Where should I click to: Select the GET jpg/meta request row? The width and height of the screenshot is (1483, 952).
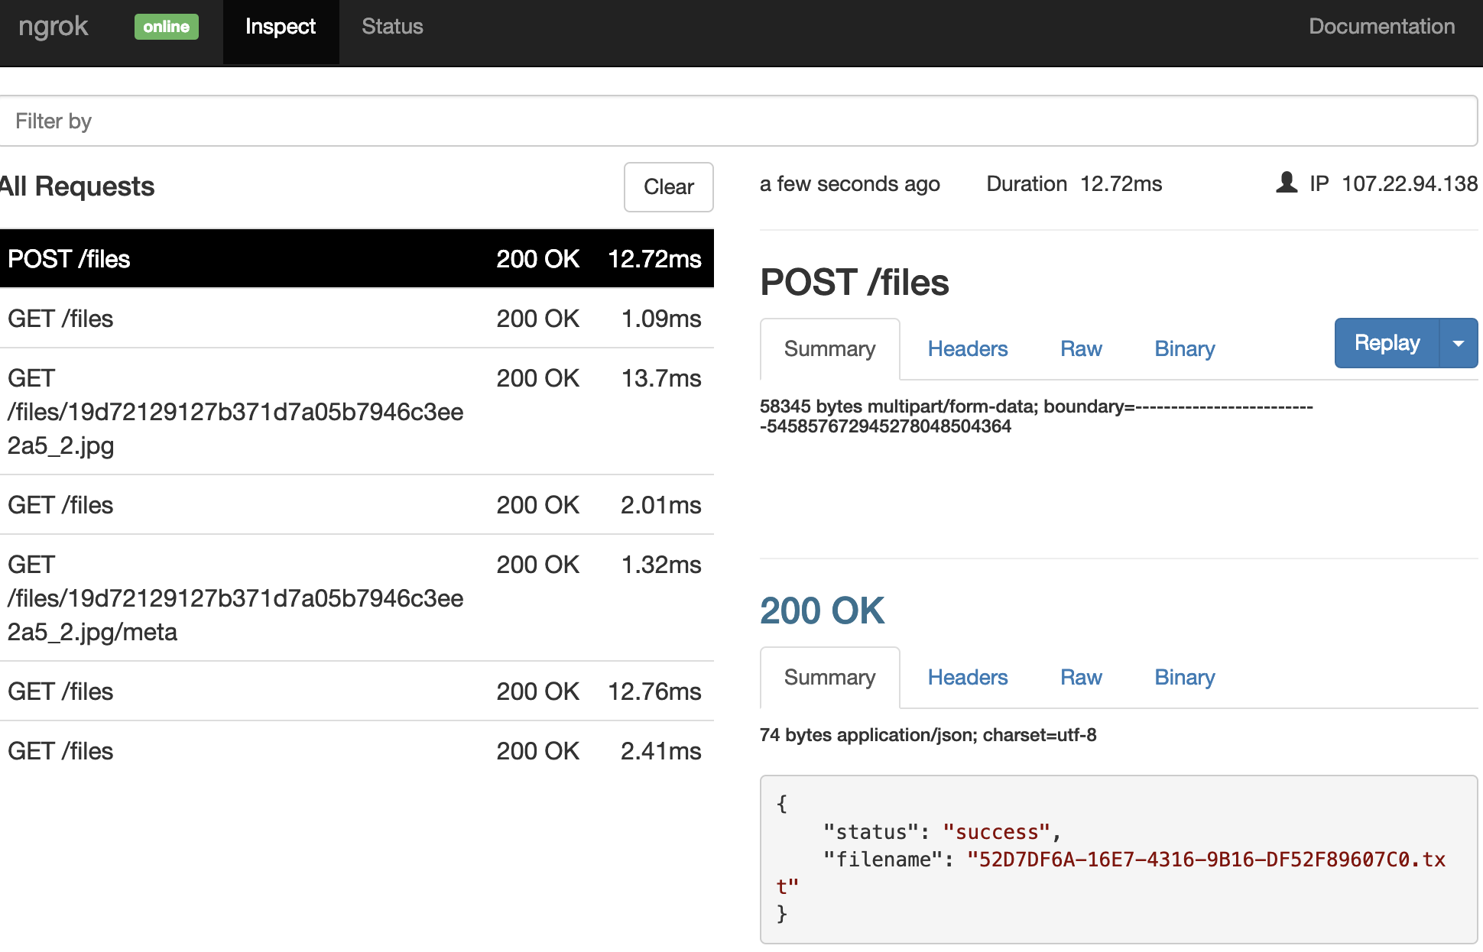click(x=355, y=597)
